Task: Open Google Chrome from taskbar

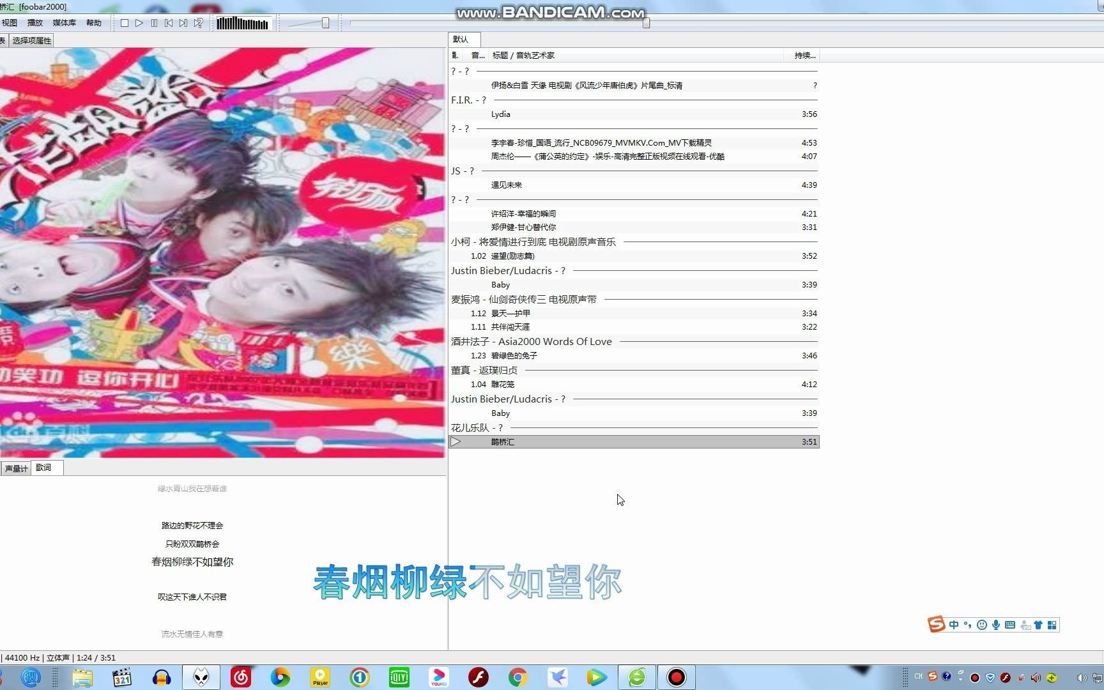Action: coord(518,677)
